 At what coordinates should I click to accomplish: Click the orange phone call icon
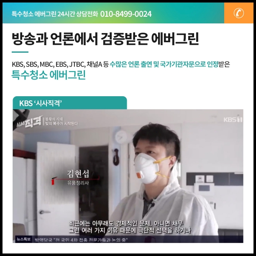coord(238,13)
